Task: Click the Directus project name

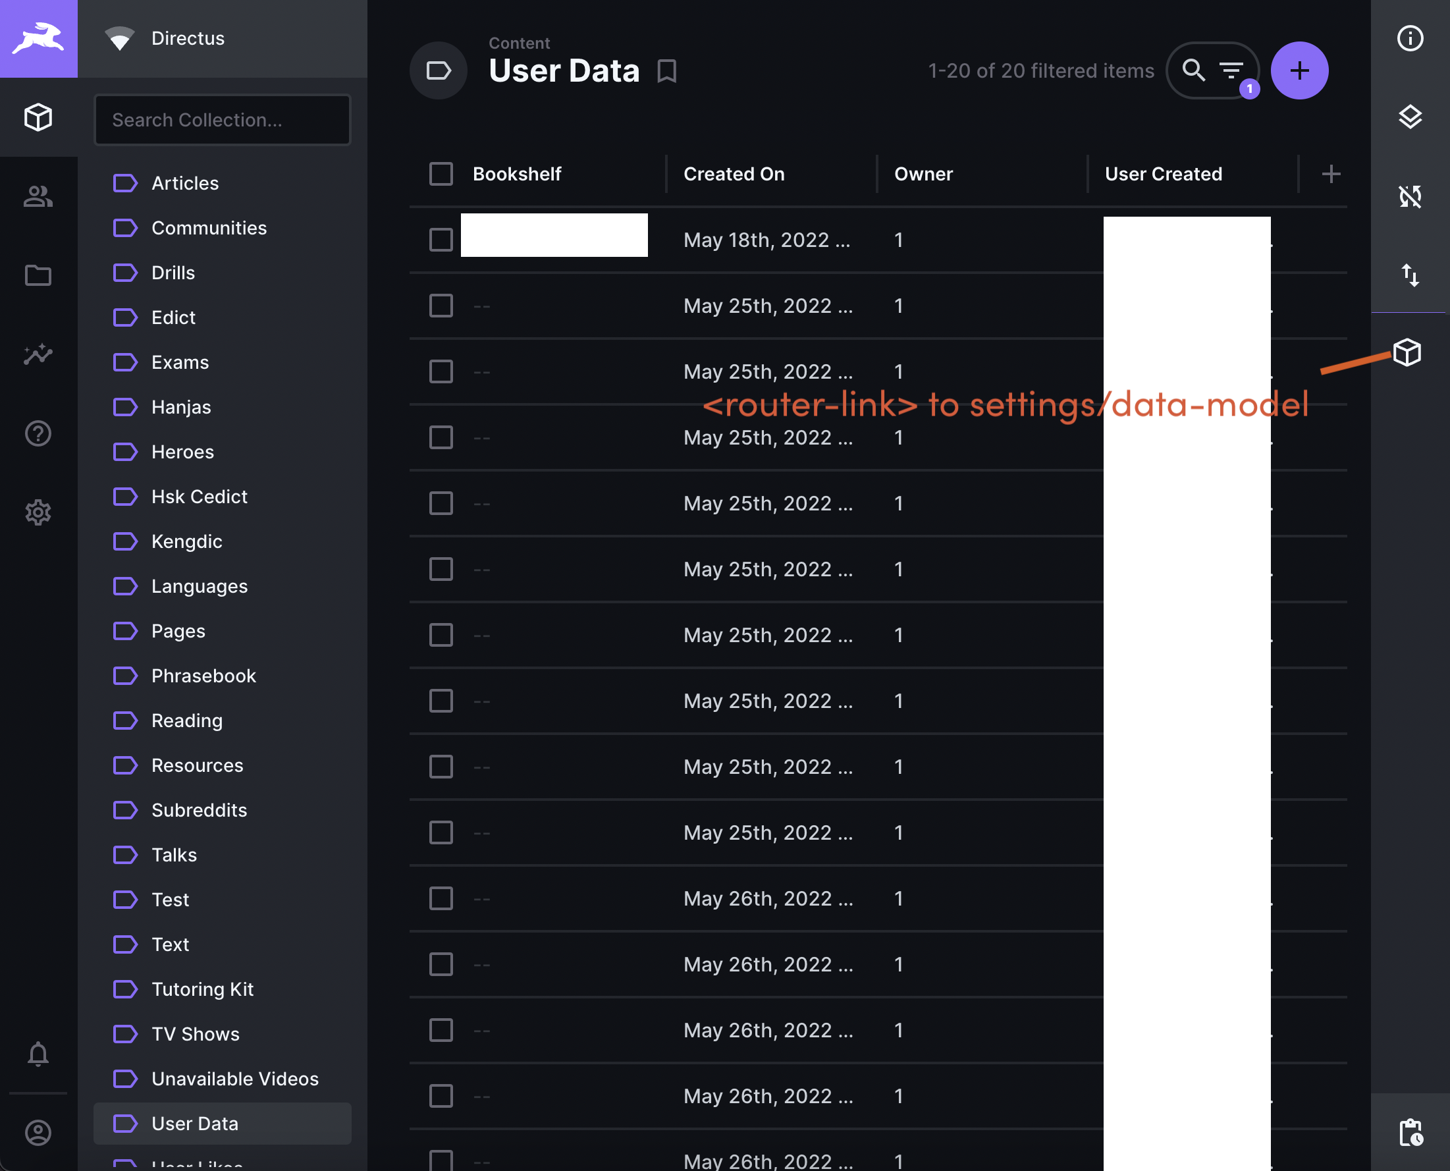Action: [188, 38]
